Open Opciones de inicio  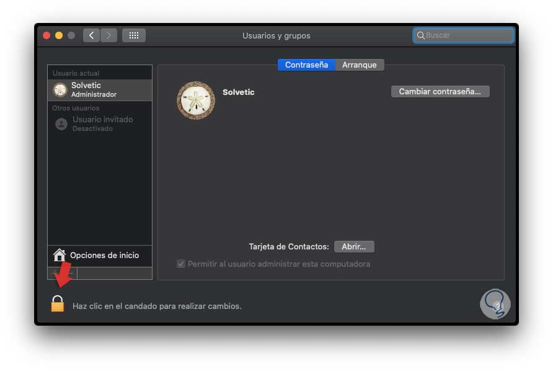(100, 255)
